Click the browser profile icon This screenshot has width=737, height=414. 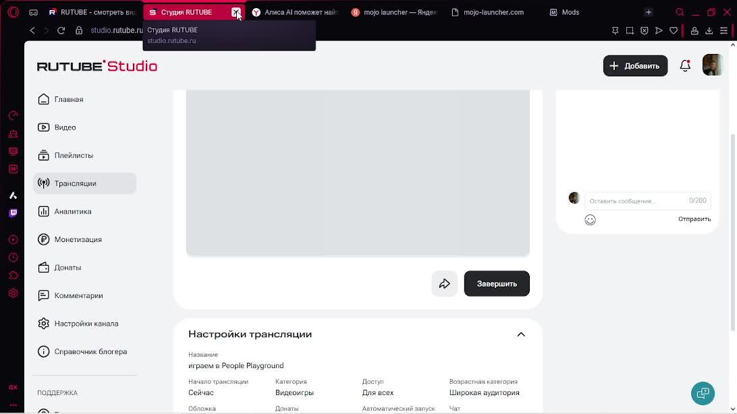pyautogui.click(x=694, y=30)
